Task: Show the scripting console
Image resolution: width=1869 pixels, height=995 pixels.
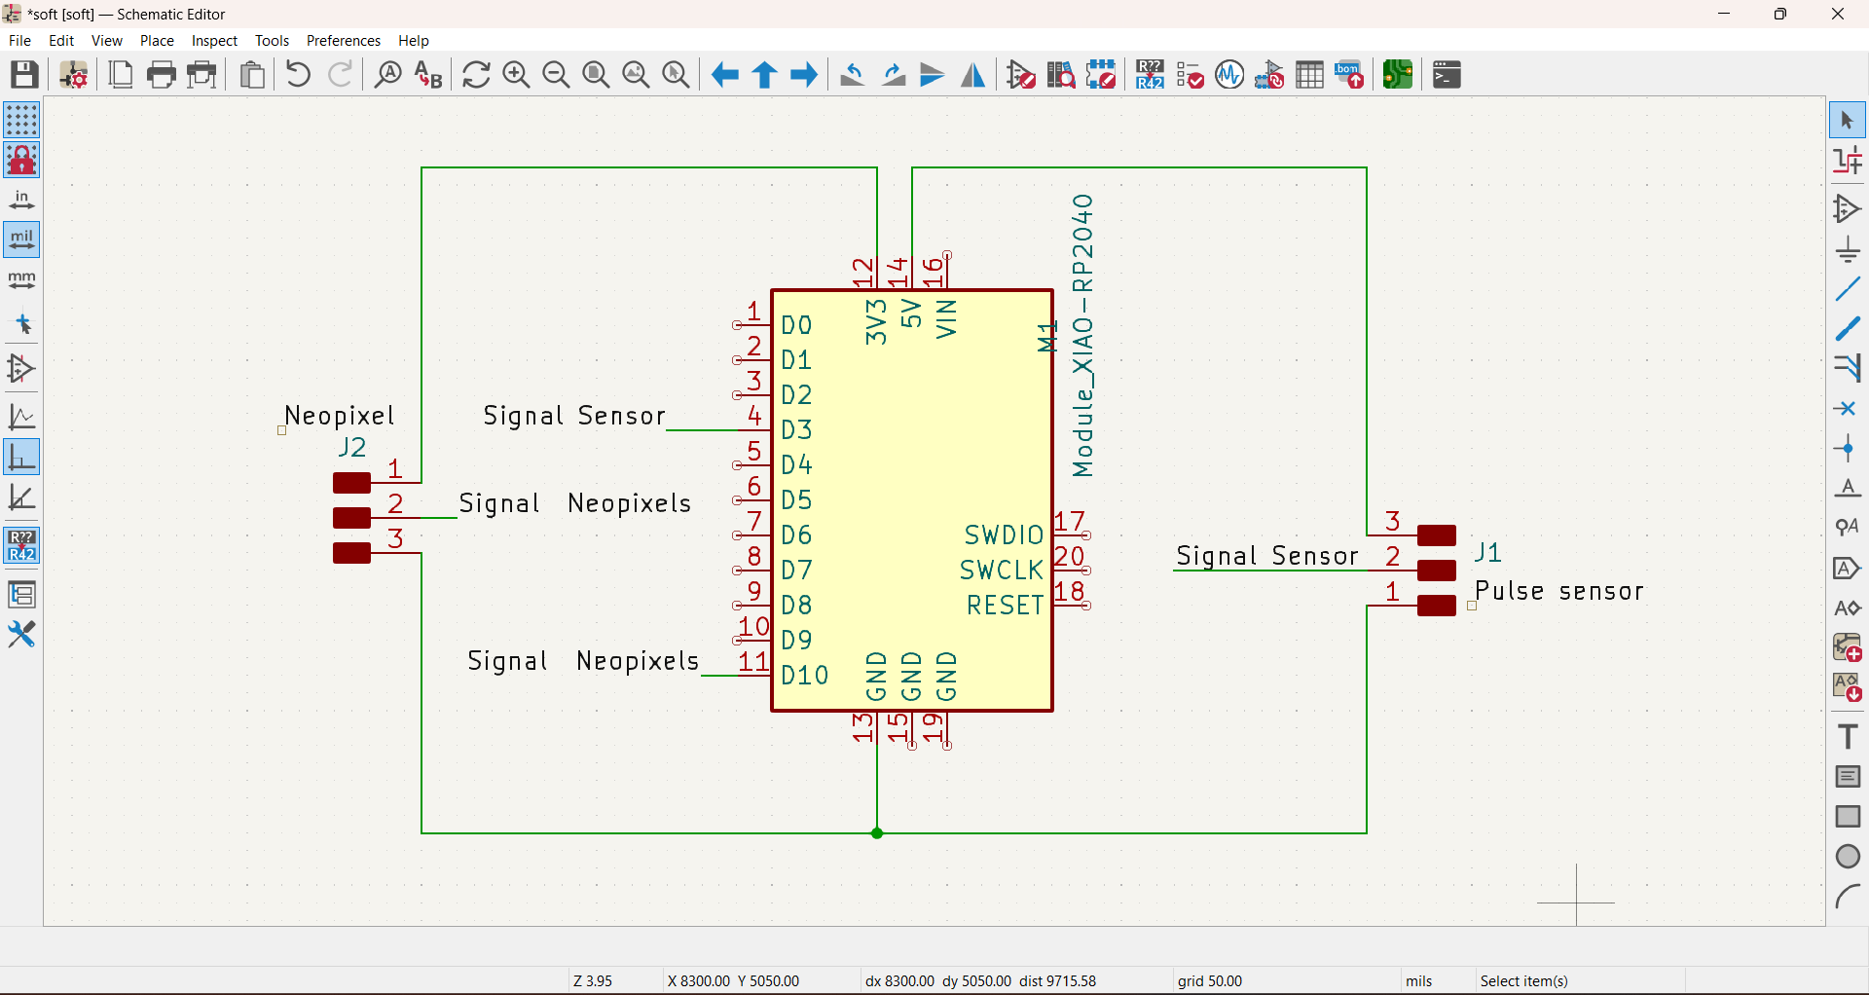Action: 1447,75
